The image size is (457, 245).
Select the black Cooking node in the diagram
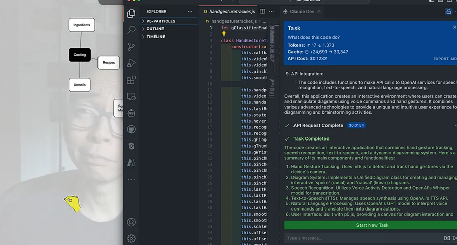(80, 55)
